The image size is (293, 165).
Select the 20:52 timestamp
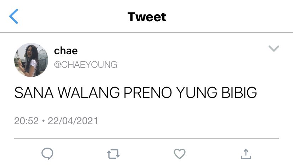pyautogui.click(x=26, y=121)
